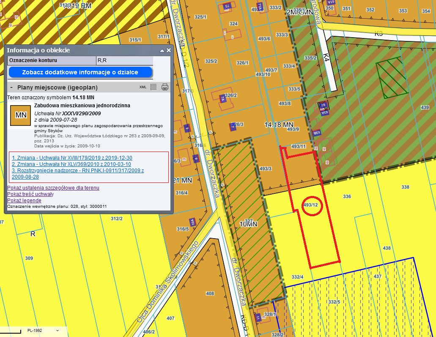Click the orange MN zoning swatch
436x337 pixels.
[21, 115]
